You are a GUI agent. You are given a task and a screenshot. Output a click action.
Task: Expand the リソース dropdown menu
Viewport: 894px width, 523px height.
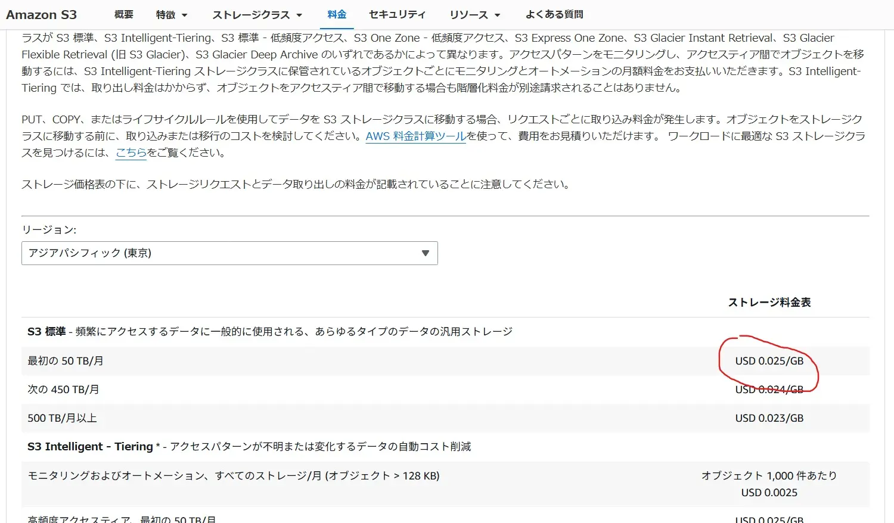click(475, 14)
